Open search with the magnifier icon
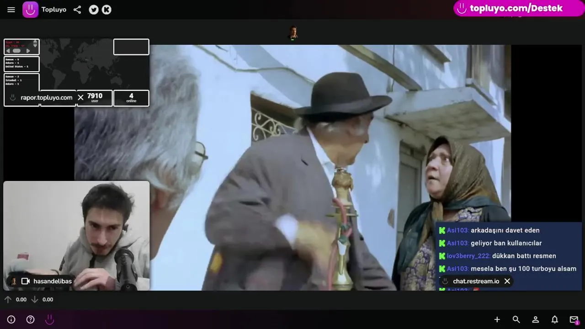 click(516, 319)
